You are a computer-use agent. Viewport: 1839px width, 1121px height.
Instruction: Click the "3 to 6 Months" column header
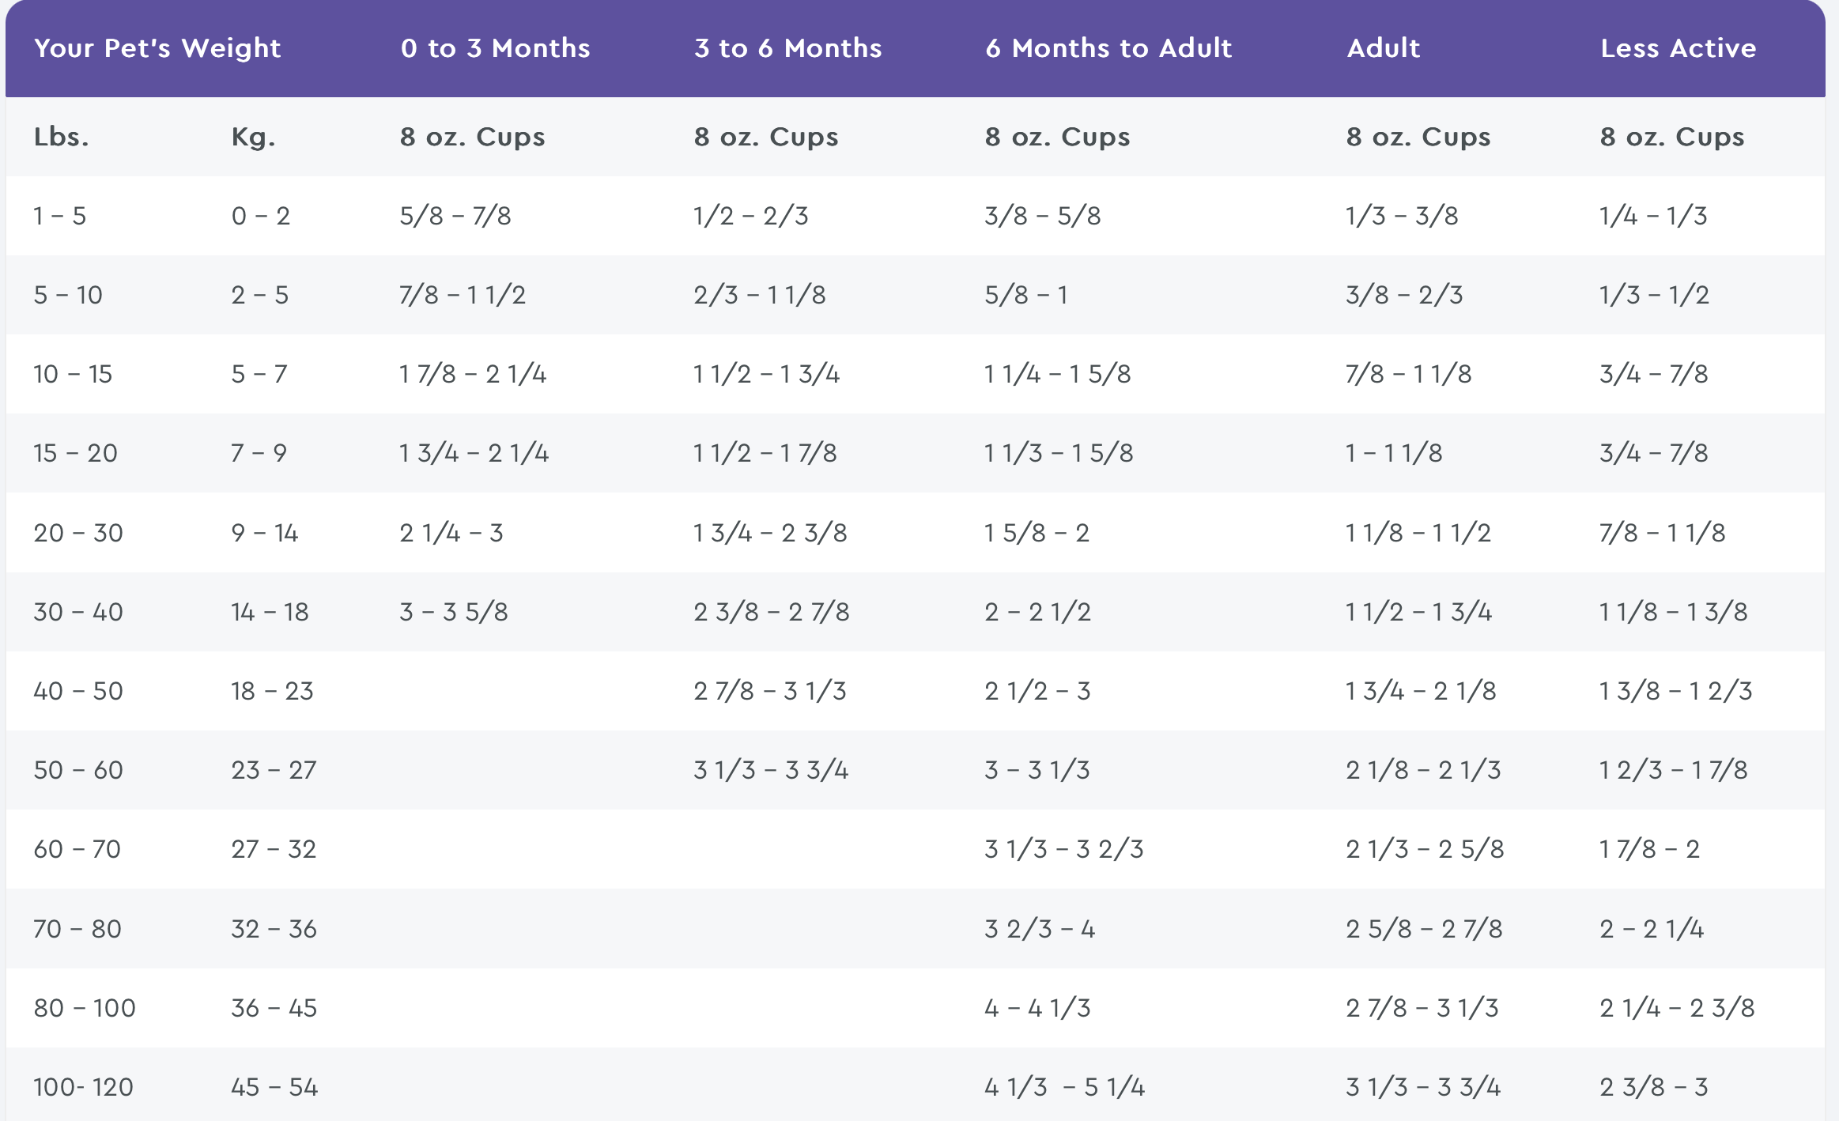click(787, 48)
